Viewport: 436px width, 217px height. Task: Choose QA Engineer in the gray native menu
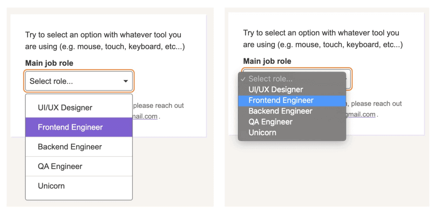coord(270,122)
